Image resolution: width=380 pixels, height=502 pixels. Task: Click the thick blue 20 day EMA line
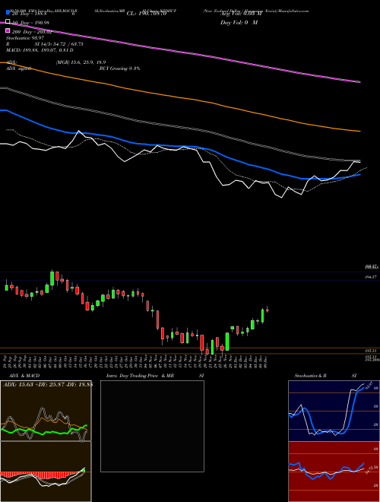tap(179, 147)
